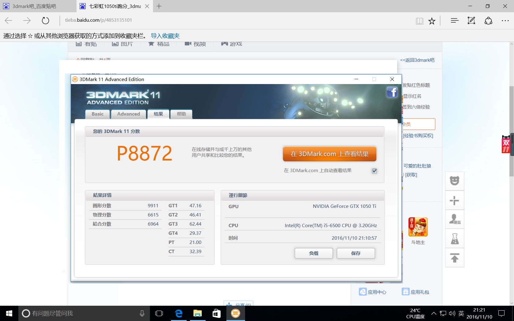Show hidden system tray icons
The width and height of the screenshot is (514, 321).
click(x=434, y=313)
